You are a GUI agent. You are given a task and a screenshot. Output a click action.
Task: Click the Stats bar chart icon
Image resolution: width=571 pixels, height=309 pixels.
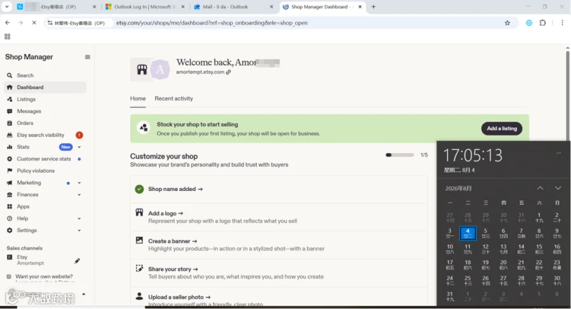tap(10, 147)
